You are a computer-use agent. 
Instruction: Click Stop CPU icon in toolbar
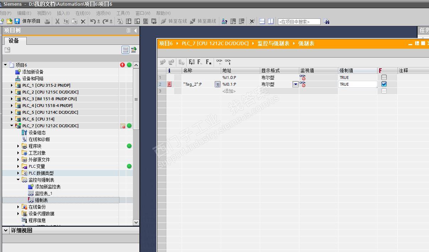242,21
